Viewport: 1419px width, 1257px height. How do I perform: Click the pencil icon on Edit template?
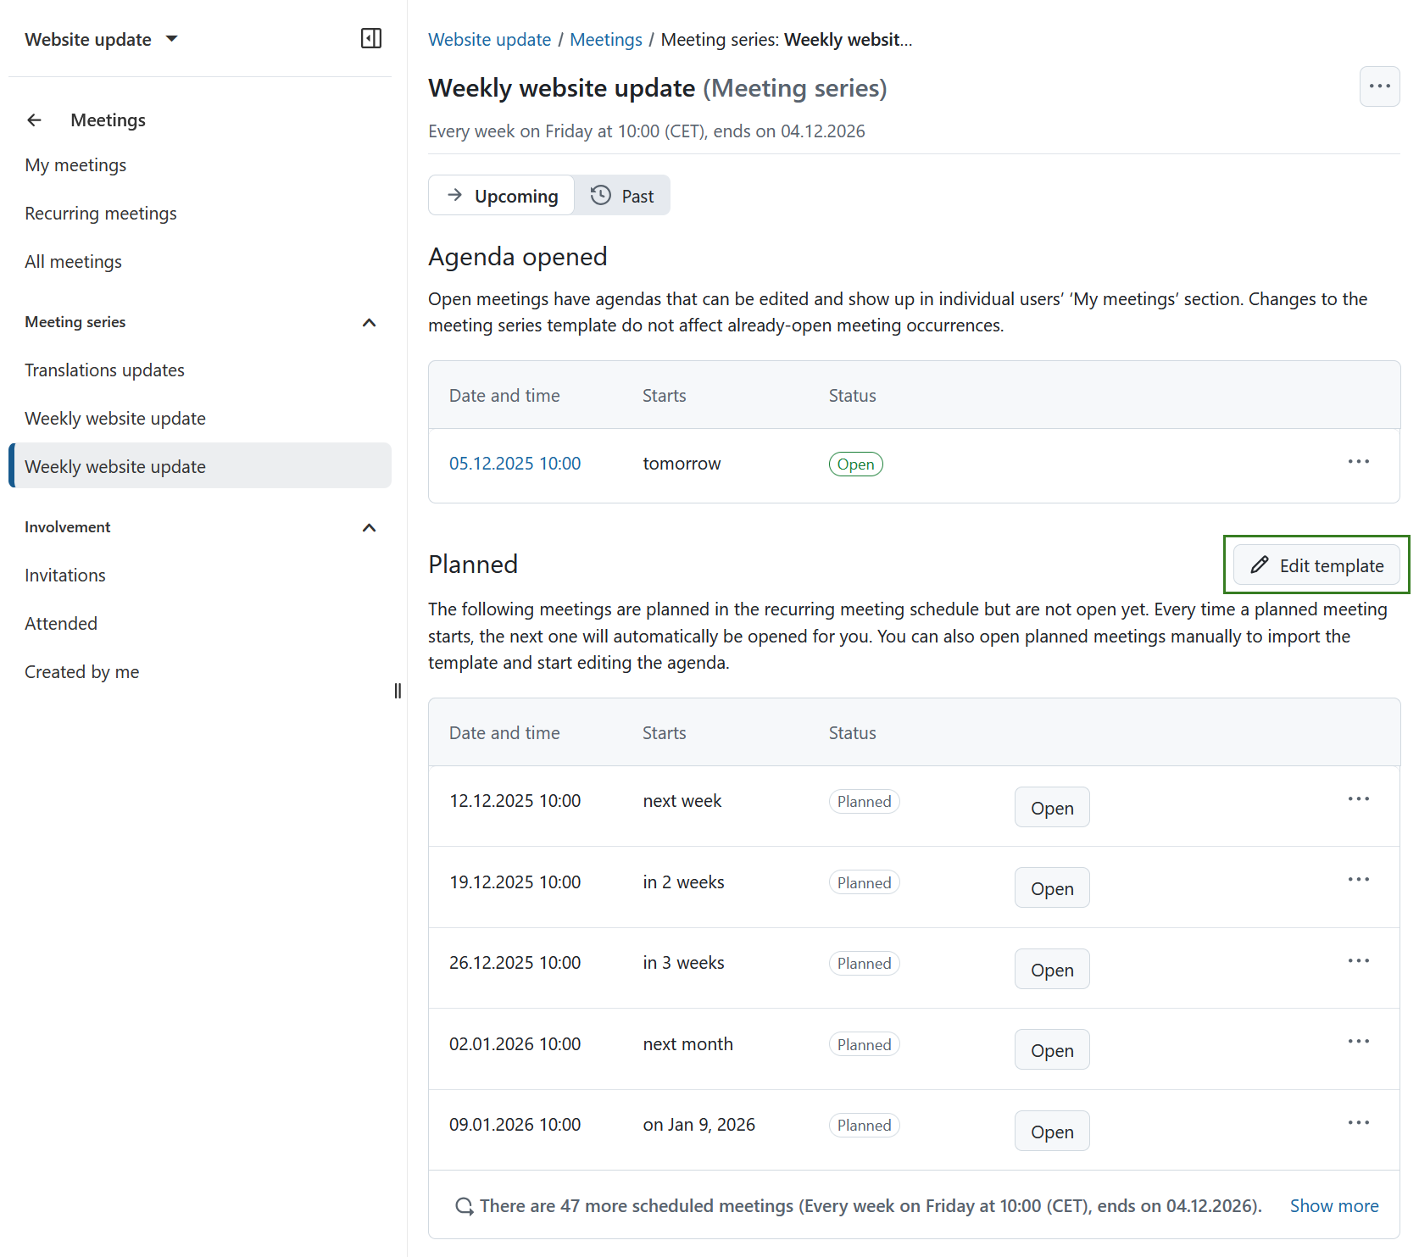[x=1258, y=565]
